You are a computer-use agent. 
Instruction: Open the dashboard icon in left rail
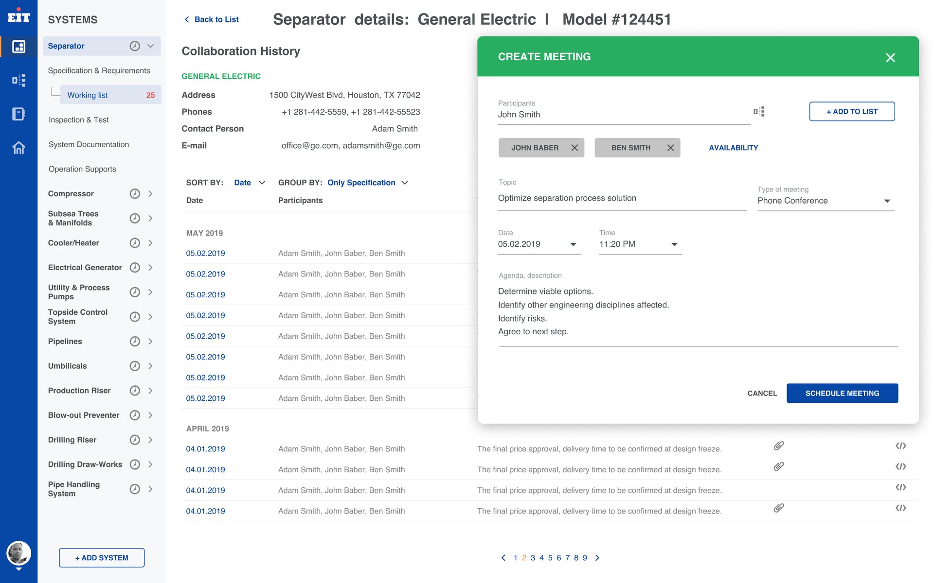(18, 47)
